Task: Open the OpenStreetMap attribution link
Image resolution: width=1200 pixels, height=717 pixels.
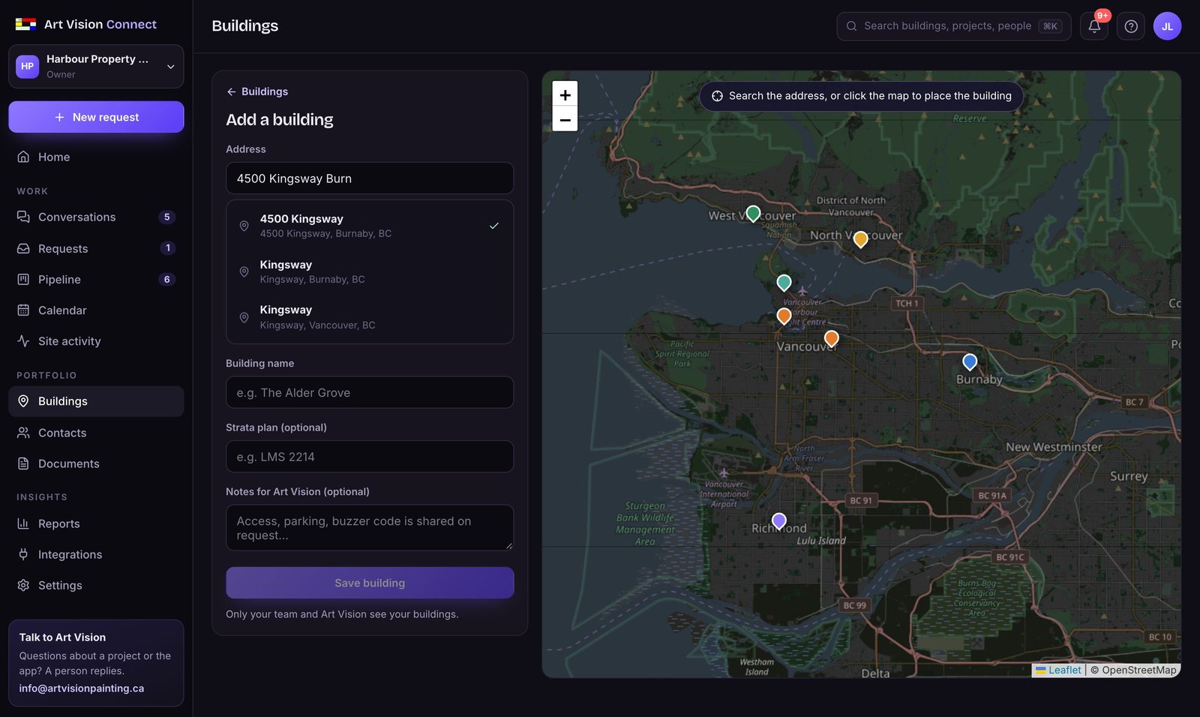Action: pos(1139,670)
